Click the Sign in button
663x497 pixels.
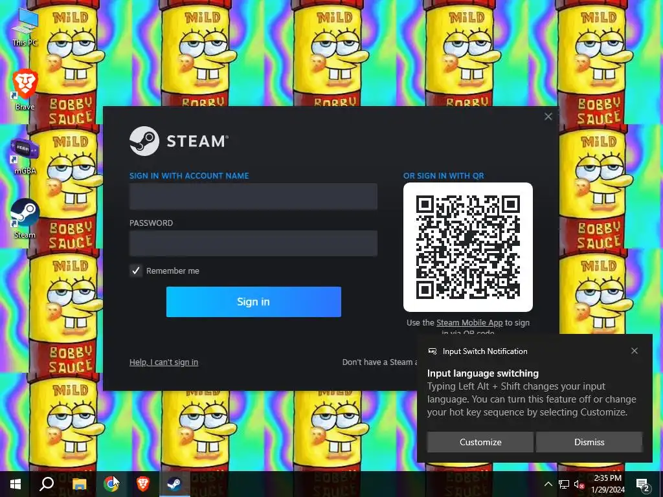coord(254,302)
